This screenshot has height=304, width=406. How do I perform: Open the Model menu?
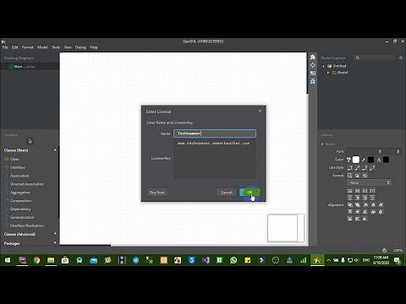(x=42, y=47)
